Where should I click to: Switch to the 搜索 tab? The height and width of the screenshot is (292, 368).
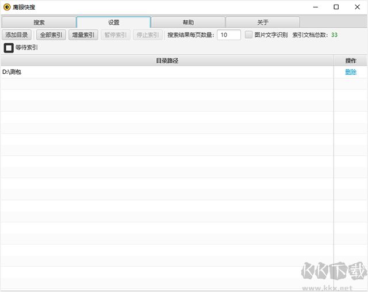coord(39,22)
